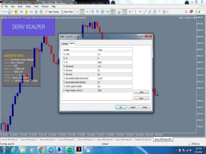Take a chart screenshot camera icon
Viewport: 206px width, 154px height.
pyautogui.click(x=119, y=12)
